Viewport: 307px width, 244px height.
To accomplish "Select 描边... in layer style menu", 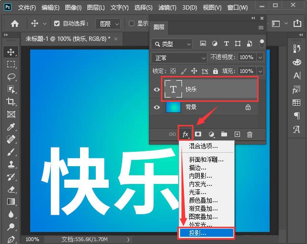I will (197, 168).
